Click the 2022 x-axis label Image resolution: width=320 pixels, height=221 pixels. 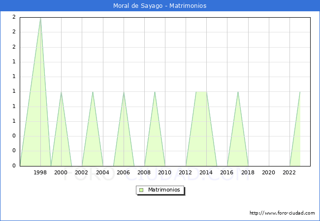[x=289, y=172]
